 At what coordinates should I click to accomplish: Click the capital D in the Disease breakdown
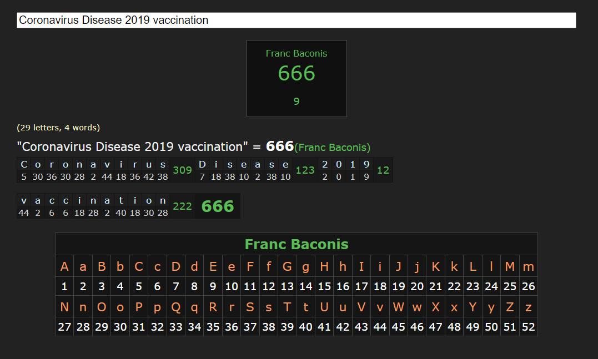202,164
